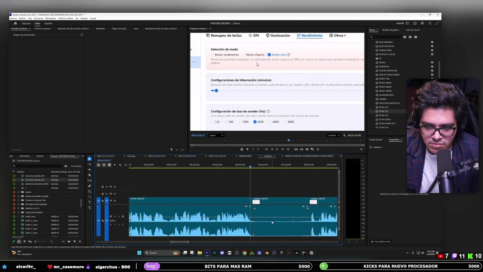
Task: Click the New Item icon in project panel
Action: 74,241
